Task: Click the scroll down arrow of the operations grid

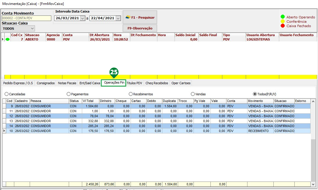Action: tap(313, 184)
